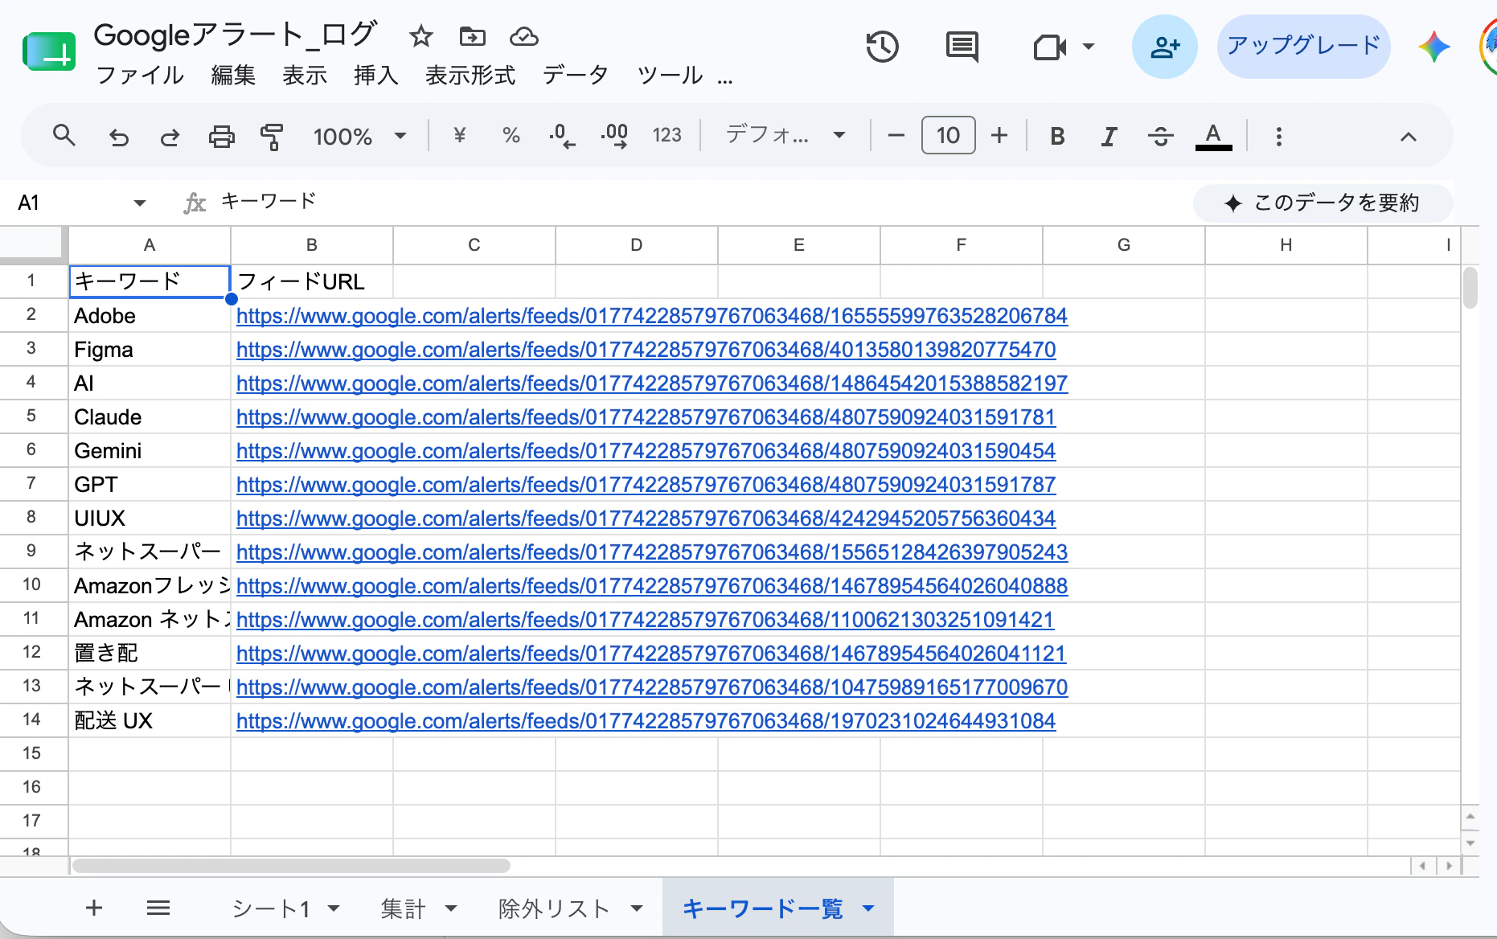The height and width of the screenshot is (939, 1497).
Task: Switch to シート1 tab
Action: [270, 908]
